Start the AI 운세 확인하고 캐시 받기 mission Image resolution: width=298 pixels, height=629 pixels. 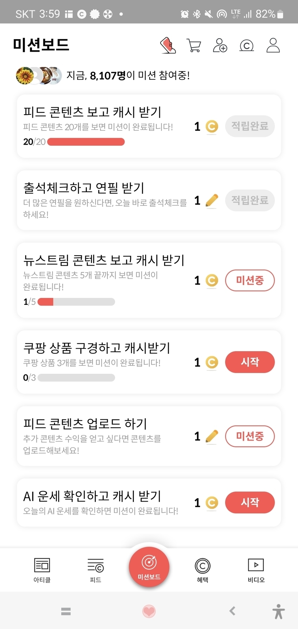coord(250,502)
